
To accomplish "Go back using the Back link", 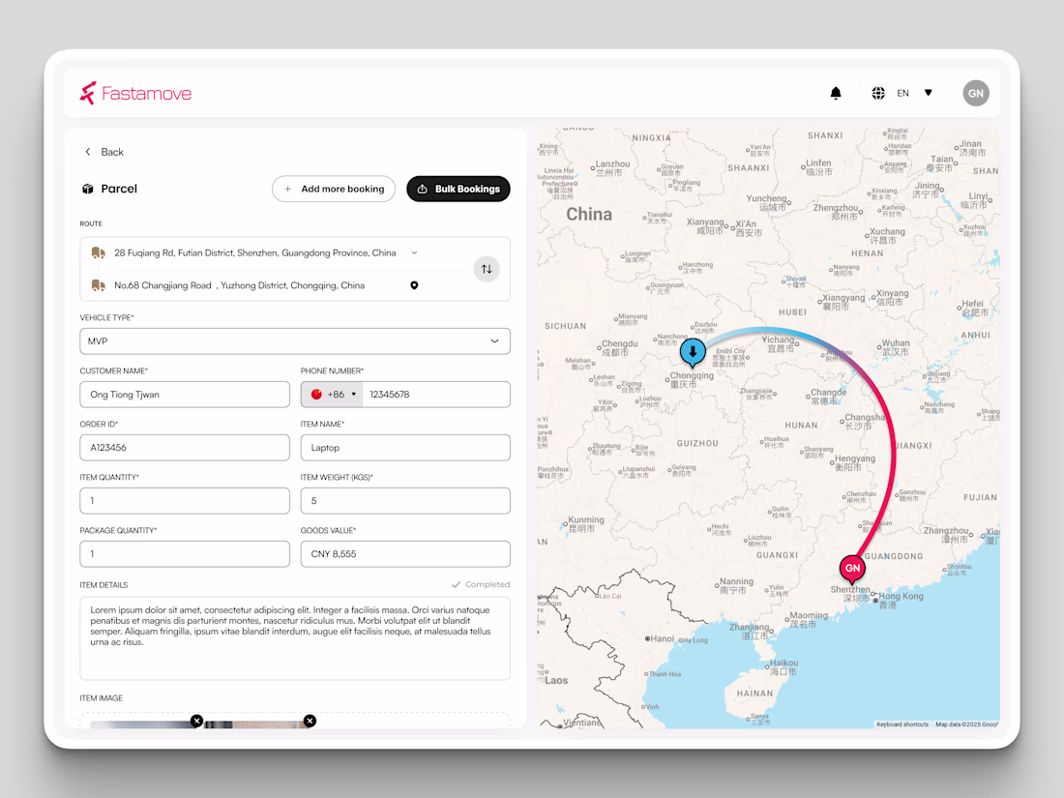I will click(x=103, y=152).
